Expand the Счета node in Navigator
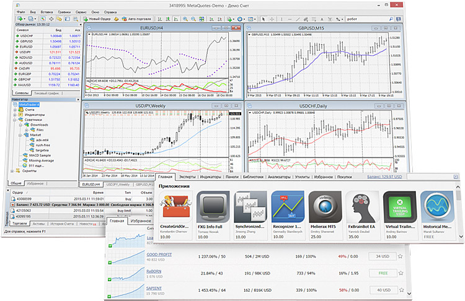Image resolution: width=465 pixels, height=301 pixels. click(15, 110)
